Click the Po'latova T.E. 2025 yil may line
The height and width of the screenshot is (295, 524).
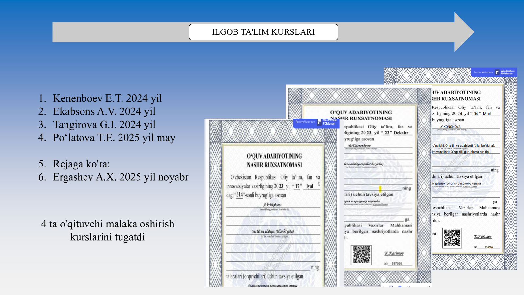tap(114, 138)
